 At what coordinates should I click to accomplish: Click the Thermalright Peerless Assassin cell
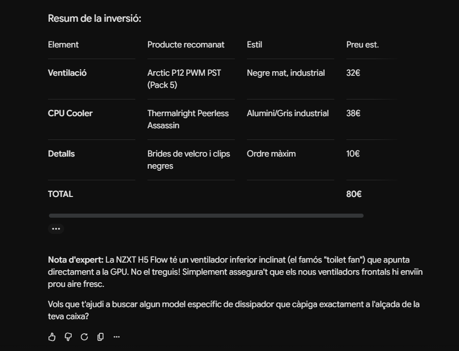[x=188, y=119]
